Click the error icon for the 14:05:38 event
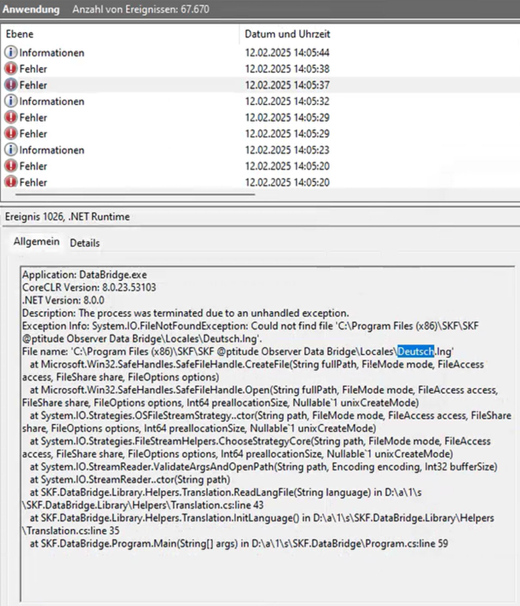The width and height of the screenshot is (520, 606). [11, 68]
